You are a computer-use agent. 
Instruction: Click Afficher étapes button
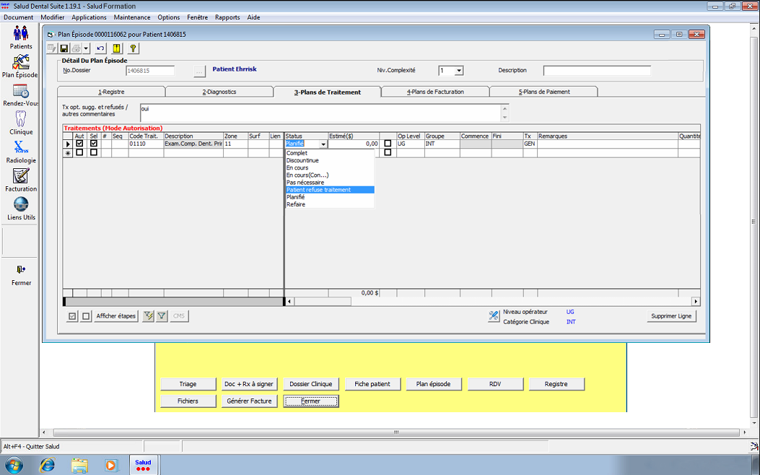(116, 316)
